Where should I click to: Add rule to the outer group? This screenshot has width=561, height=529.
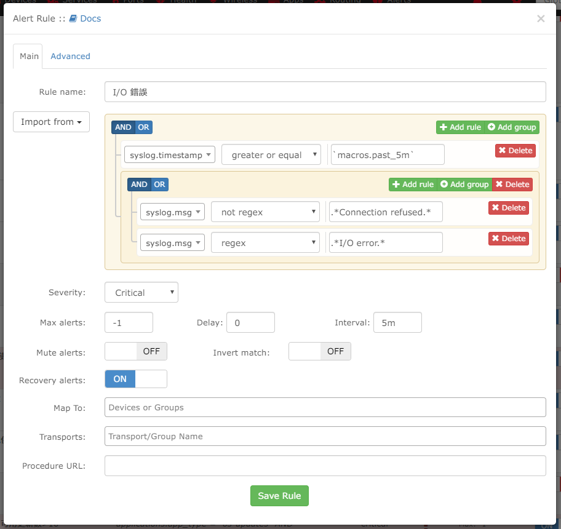point(461,127)
